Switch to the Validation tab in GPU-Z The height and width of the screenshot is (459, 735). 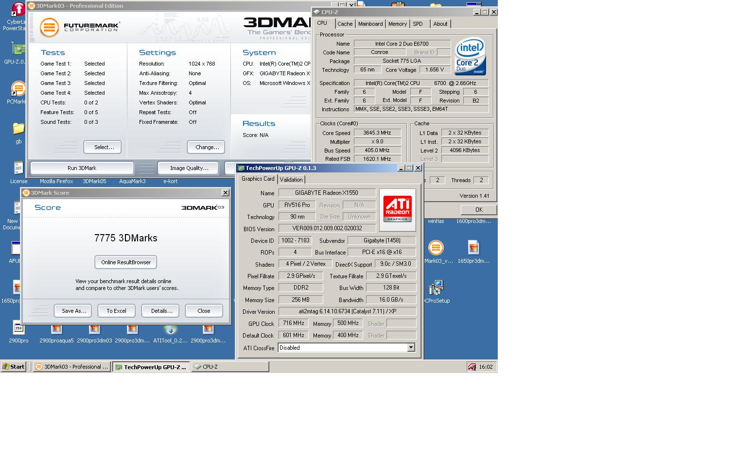[291, 180]
